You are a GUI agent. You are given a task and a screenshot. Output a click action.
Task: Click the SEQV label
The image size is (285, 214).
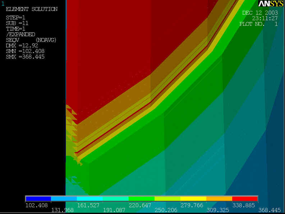click(12, 40)
